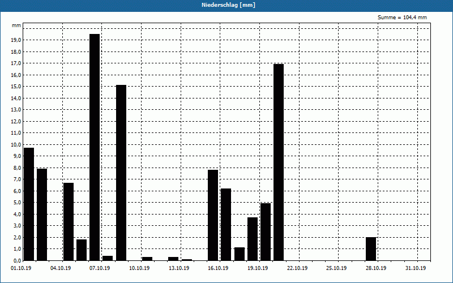Click the 2,0 y-axis label
The width and height of the screenshot is (453, 283).
click(17, 237)
